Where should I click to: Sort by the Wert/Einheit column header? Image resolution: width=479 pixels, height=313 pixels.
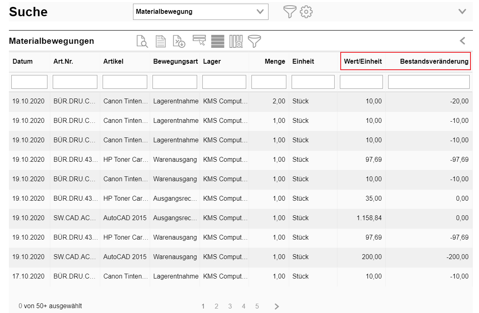click(362, 61)
